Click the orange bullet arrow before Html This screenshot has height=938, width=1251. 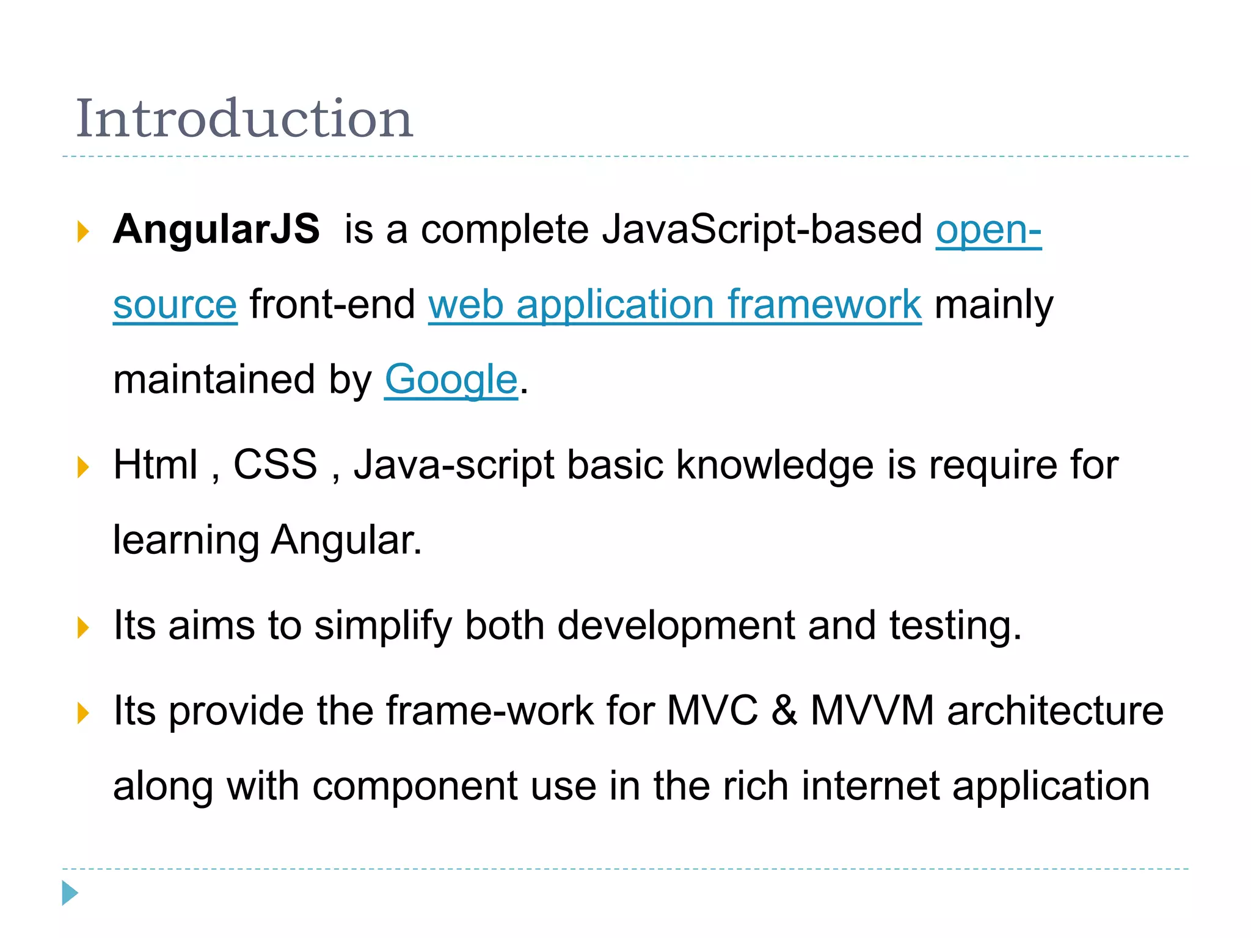click(x=83, y=468)
